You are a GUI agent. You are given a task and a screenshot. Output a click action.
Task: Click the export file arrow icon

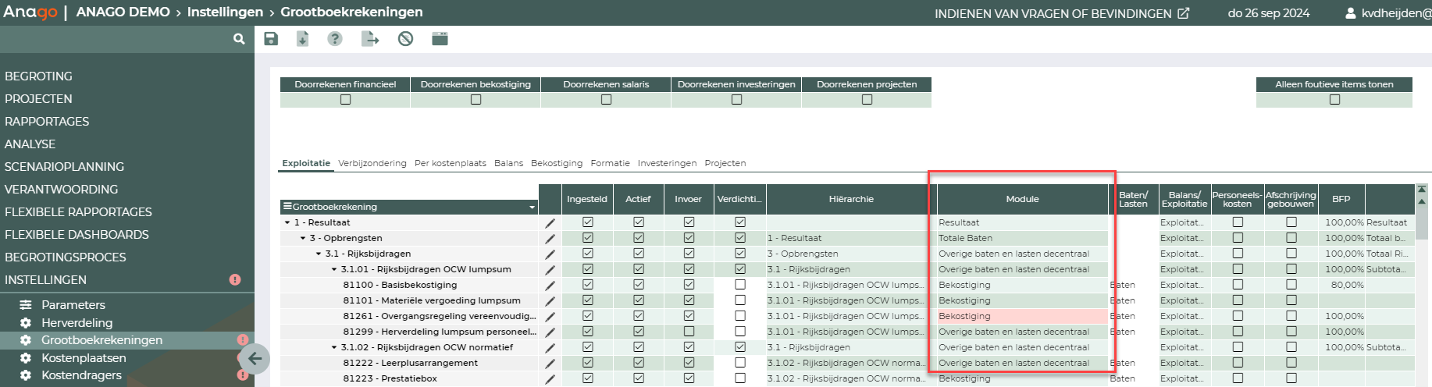pos(370,39)
